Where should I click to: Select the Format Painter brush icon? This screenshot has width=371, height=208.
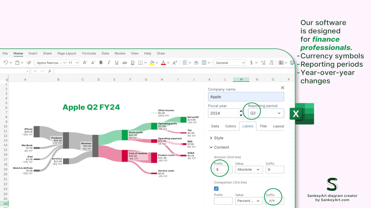tap(29, 63)
